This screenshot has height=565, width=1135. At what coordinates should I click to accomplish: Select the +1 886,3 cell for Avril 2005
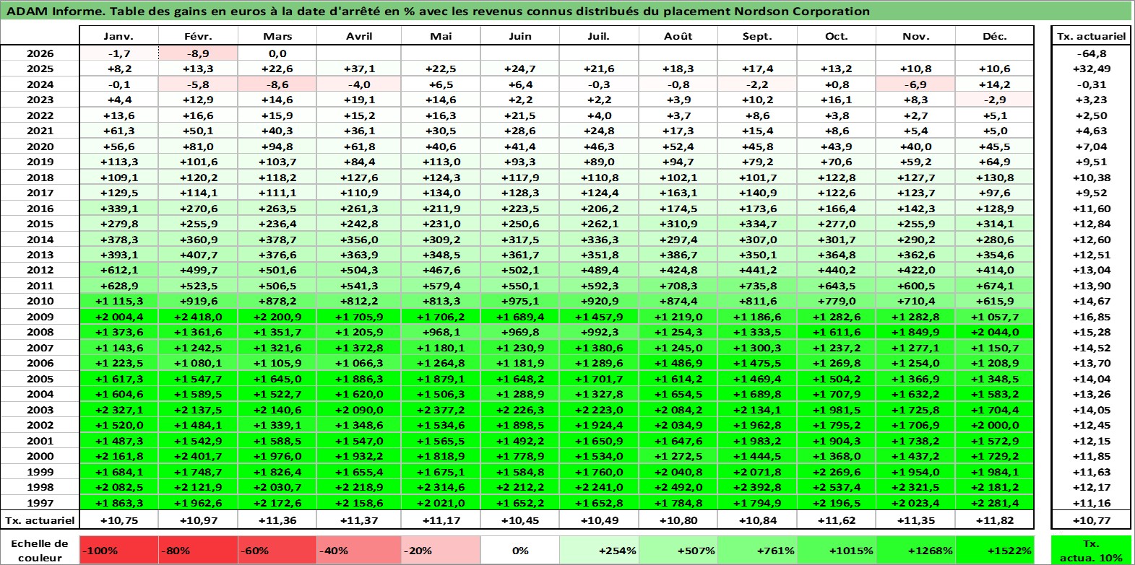click(x=359, y=379)
